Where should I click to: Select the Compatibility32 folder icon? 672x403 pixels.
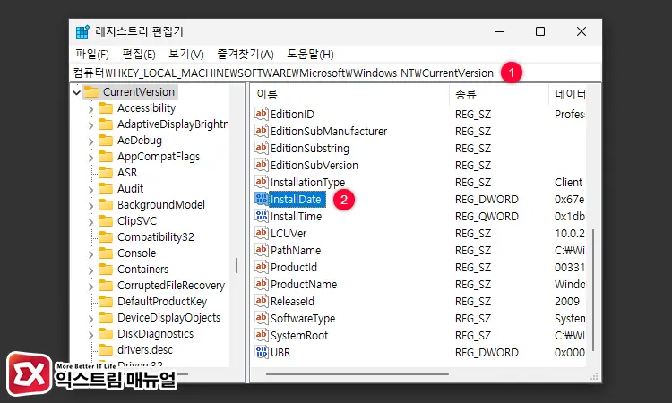(106, 236)
